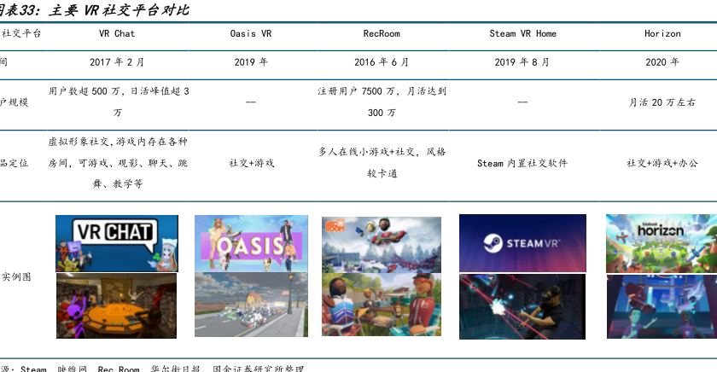
Task: Open the OASIS logo banner image
Action: coord(251,243)
